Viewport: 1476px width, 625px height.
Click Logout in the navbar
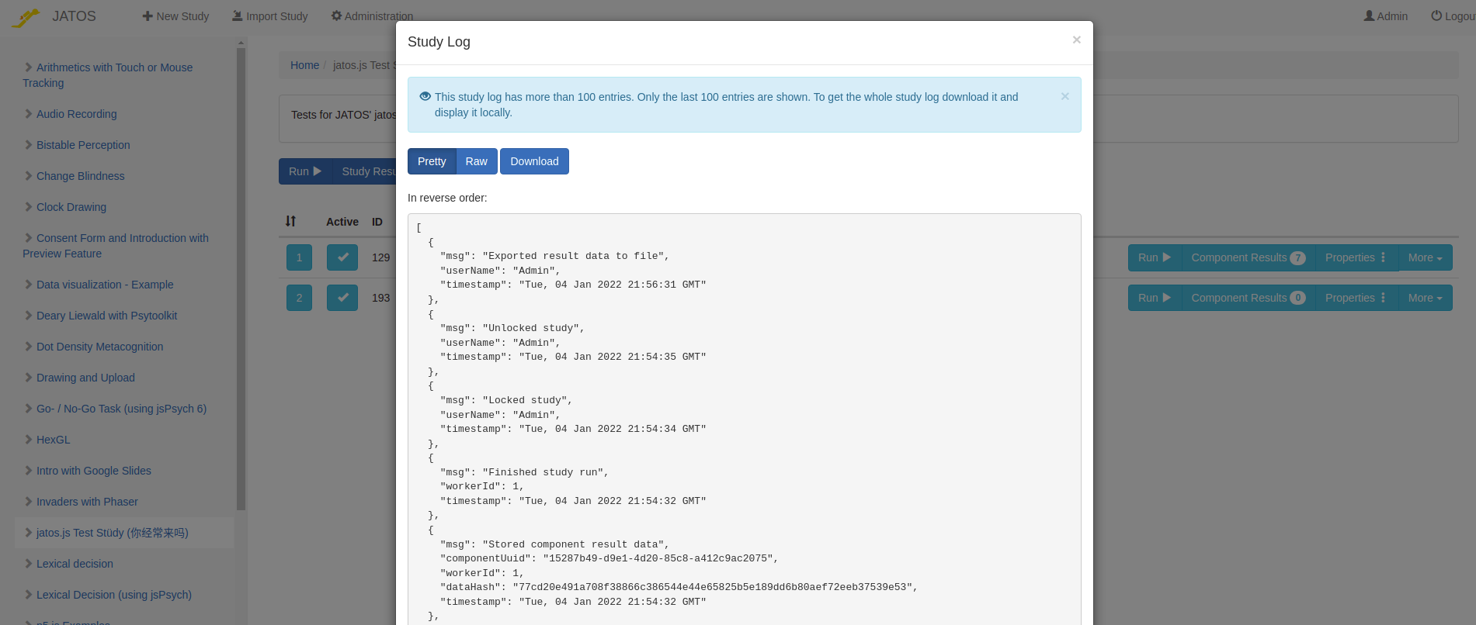click(x=1453, y=16)
